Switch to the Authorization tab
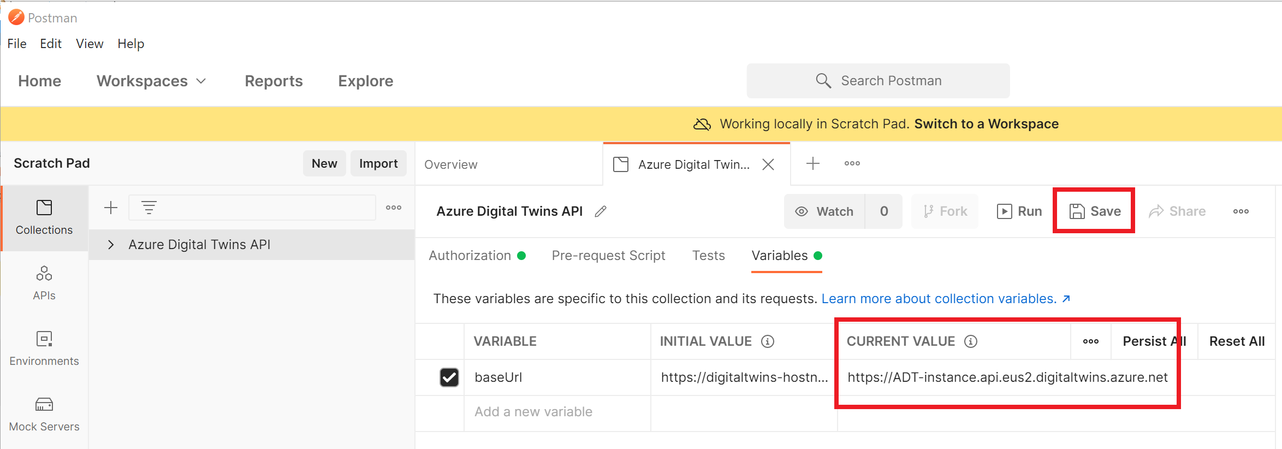The image size is (1282, 449). pos(477,256)
